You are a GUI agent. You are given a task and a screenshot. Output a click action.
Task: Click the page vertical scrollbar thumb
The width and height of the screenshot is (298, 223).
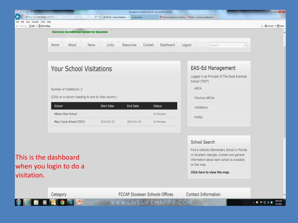tap(285, 92)
